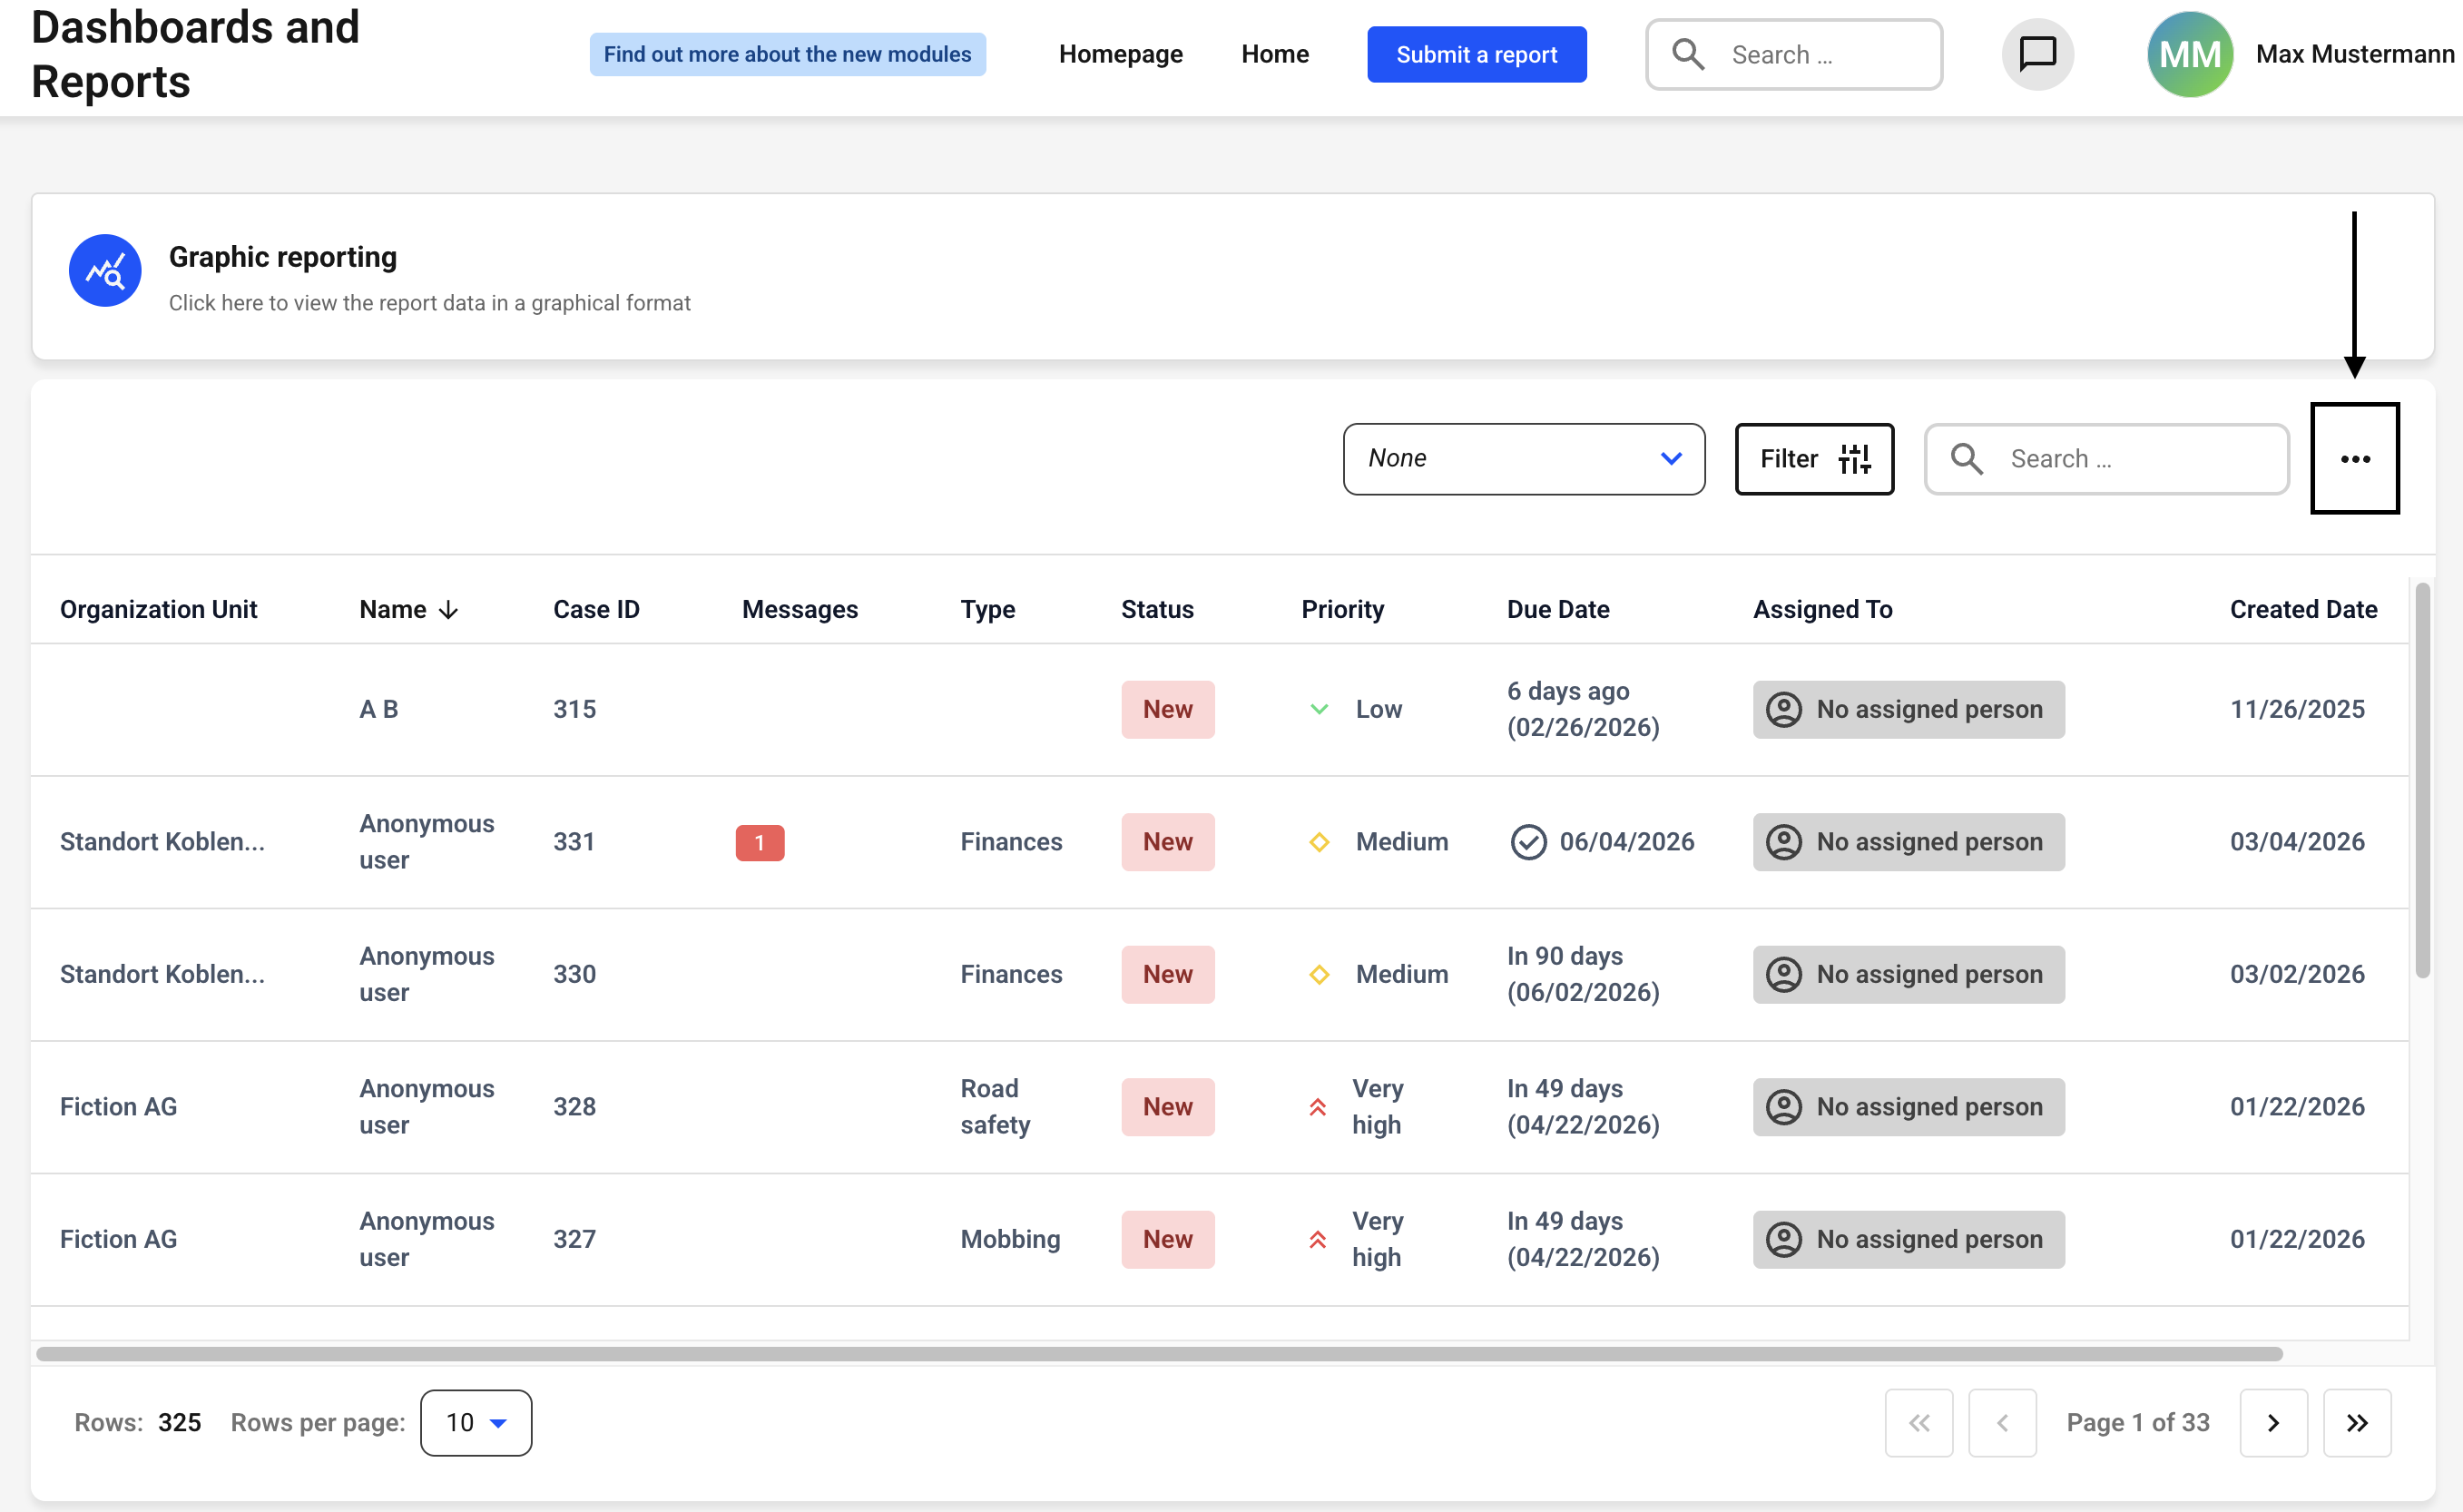Screen dimensions: 2463x1512
Task: Click the Graphic reporting chart icon
Action: [x=104, y=271]
